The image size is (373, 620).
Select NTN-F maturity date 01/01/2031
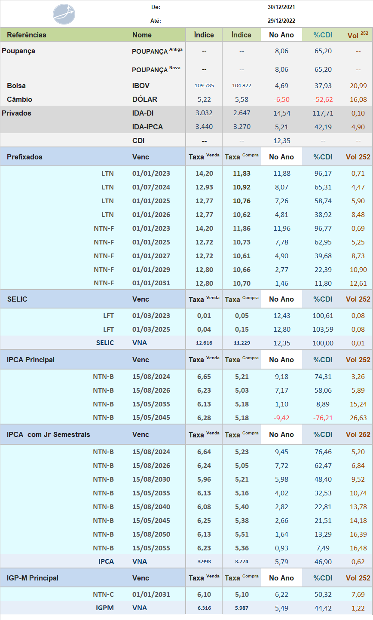[x=151, y=283]
